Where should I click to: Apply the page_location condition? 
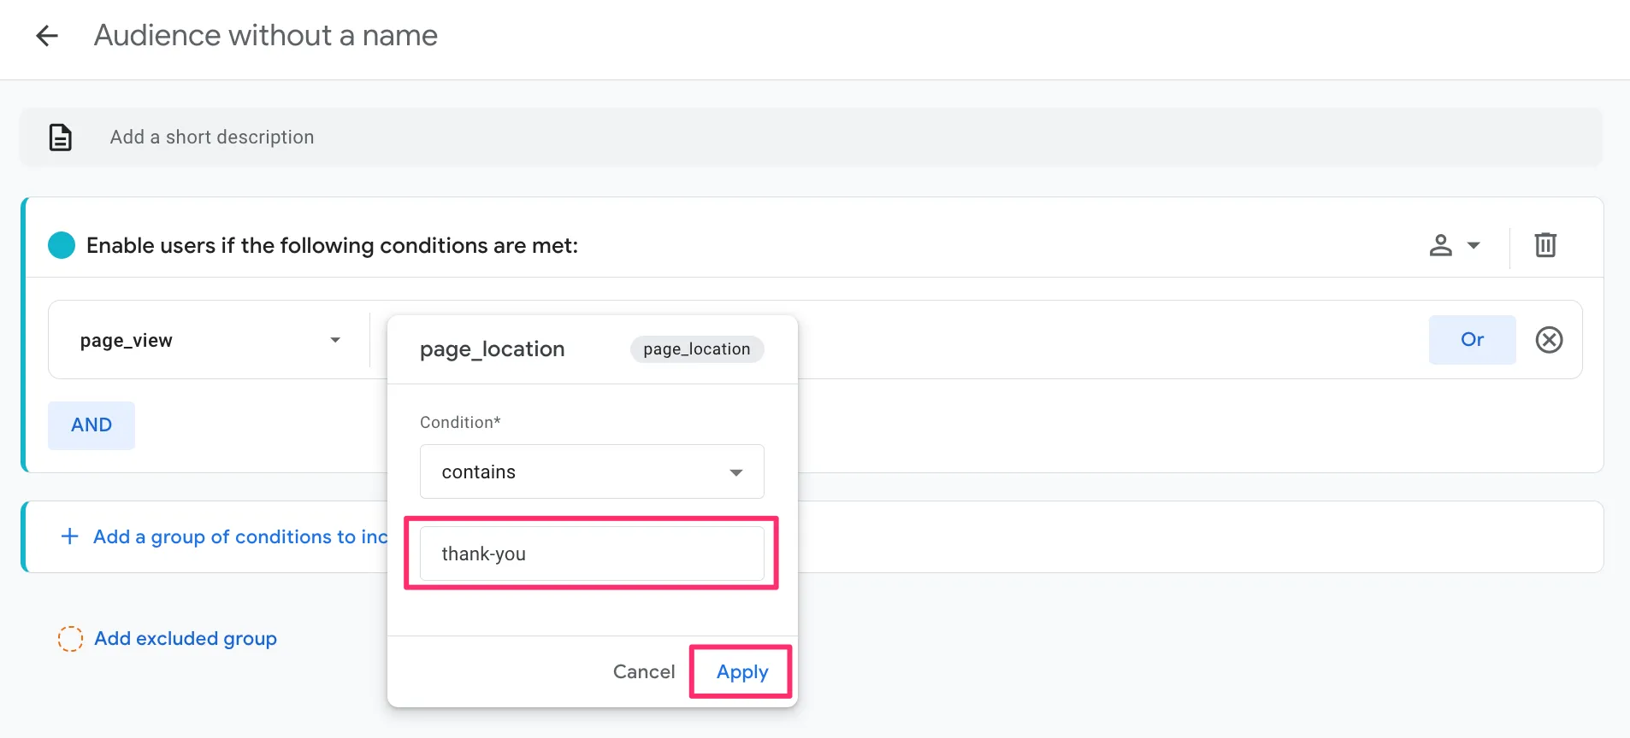pyautogui.click(x=741, y=672)
